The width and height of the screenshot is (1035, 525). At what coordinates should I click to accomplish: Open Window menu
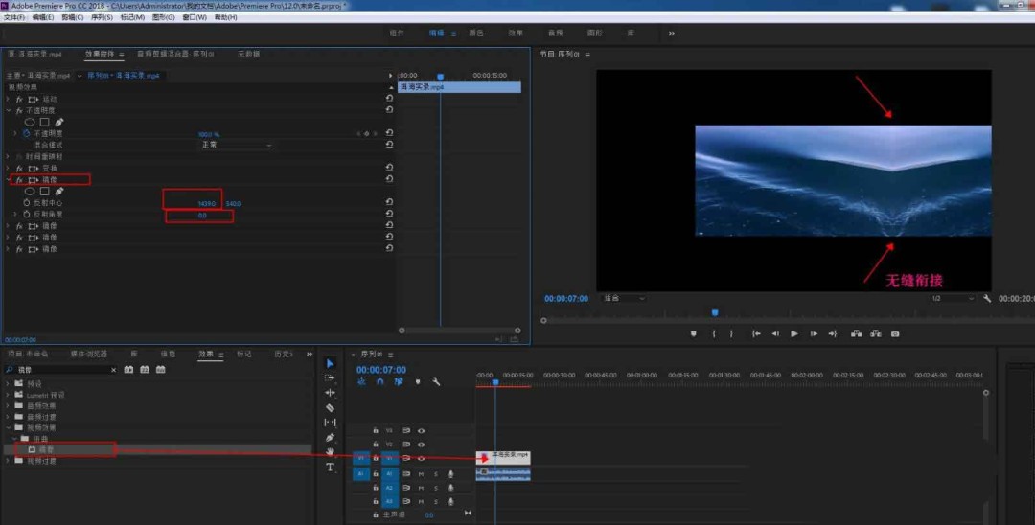tap(194, 17)
